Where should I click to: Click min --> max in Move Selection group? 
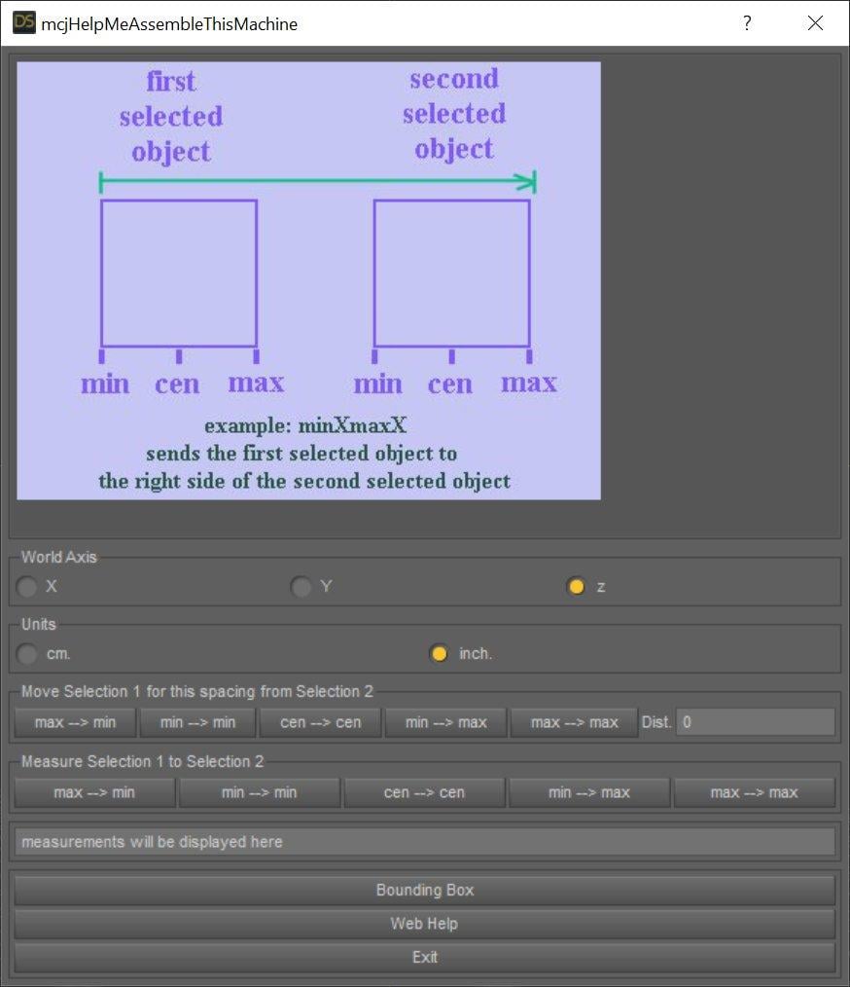[x=445, y=722]
